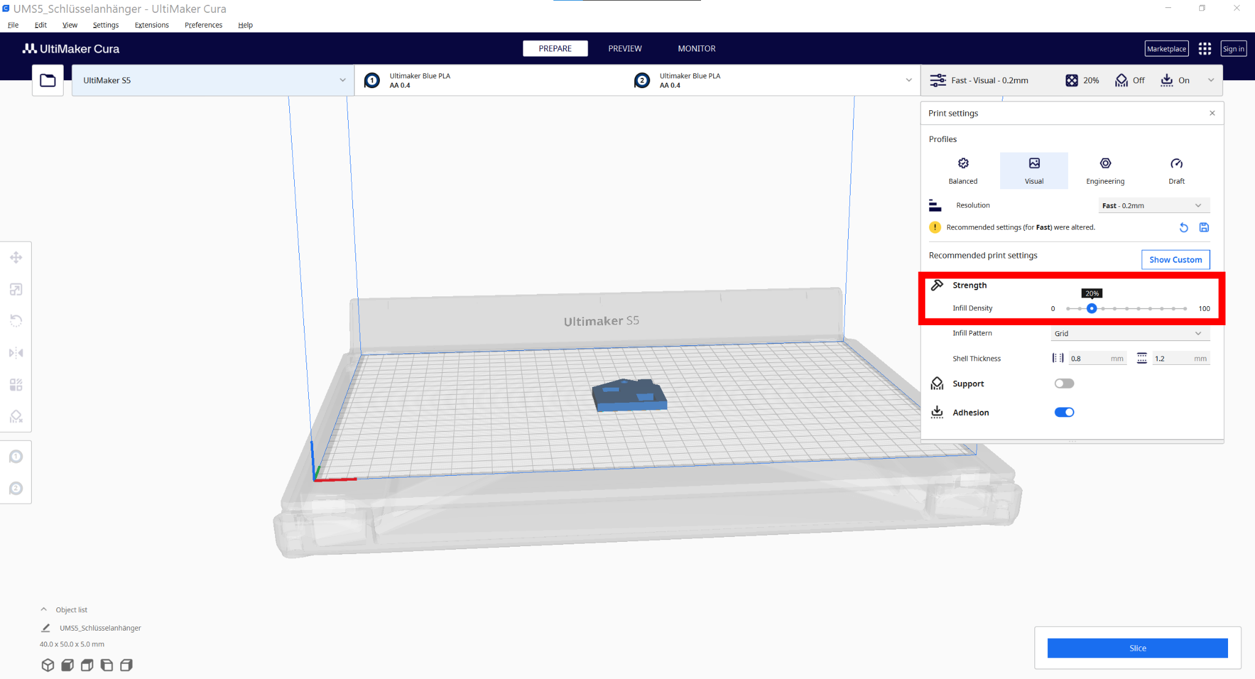Open the Edit menu
The width and height of the screenshot is (1255, 679).
coord(40,25)
